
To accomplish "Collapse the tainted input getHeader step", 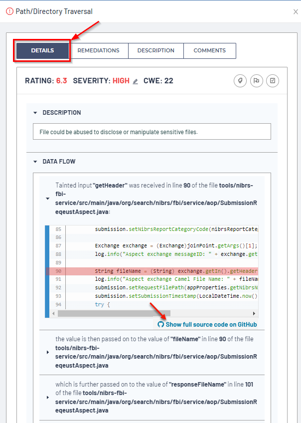I will tap(47, 199).
